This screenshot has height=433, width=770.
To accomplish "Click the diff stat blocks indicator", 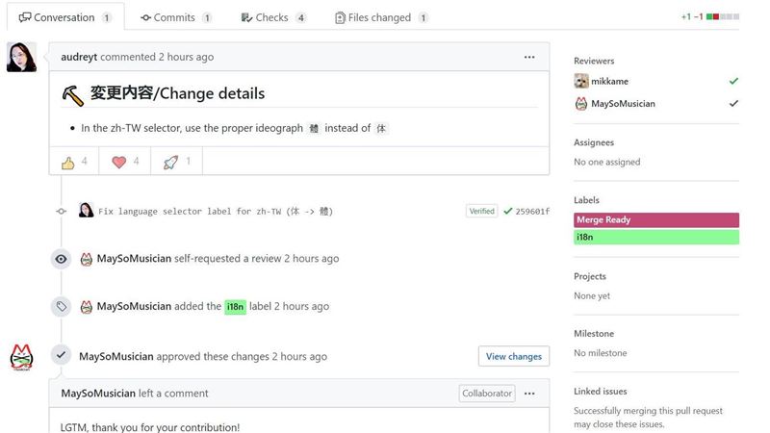I will (723, 17).
